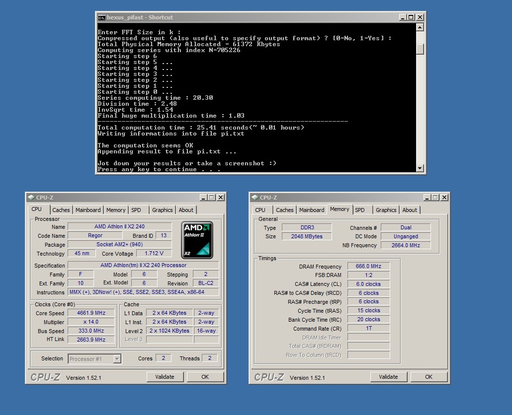Click the Core Speed value 4661.9 MHz

point(91,313)
